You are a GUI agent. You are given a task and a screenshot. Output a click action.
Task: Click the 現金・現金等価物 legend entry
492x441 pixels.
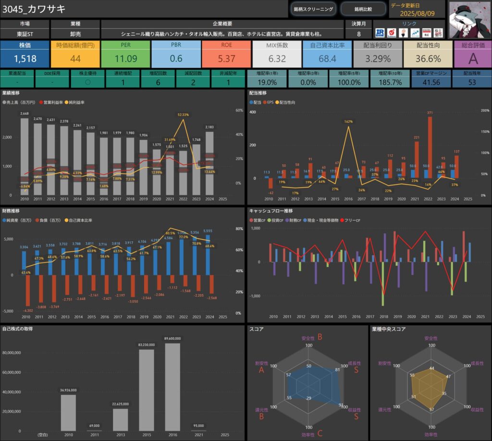pyautogui.click(x=320, y=220)
